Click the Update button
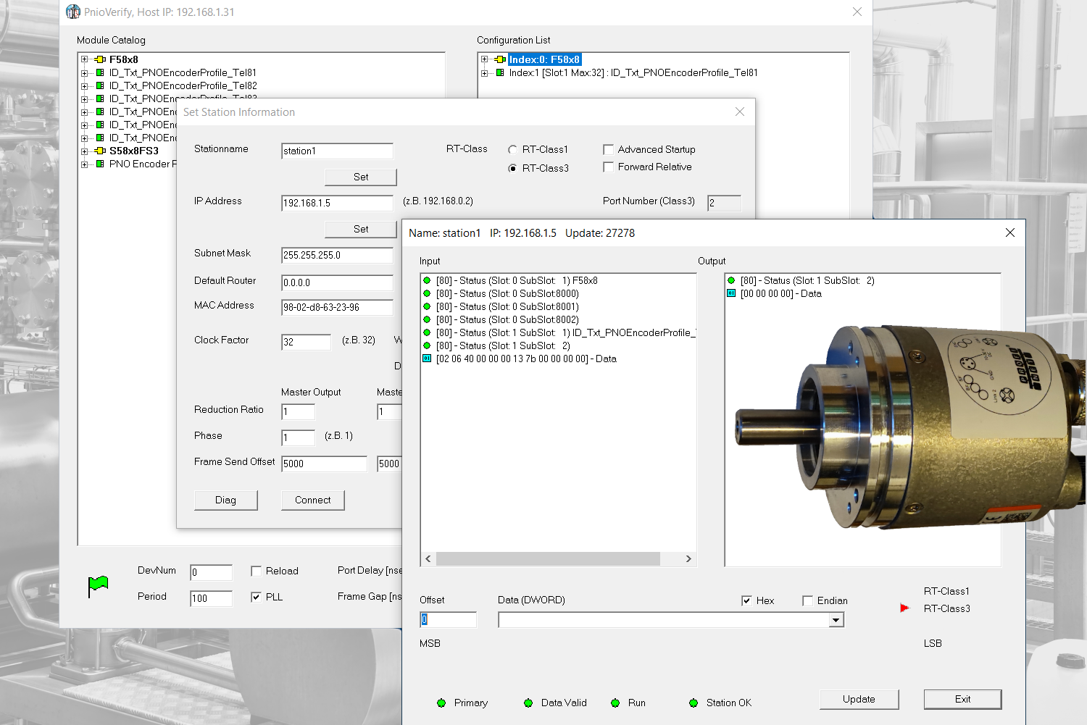 point(859,700)
